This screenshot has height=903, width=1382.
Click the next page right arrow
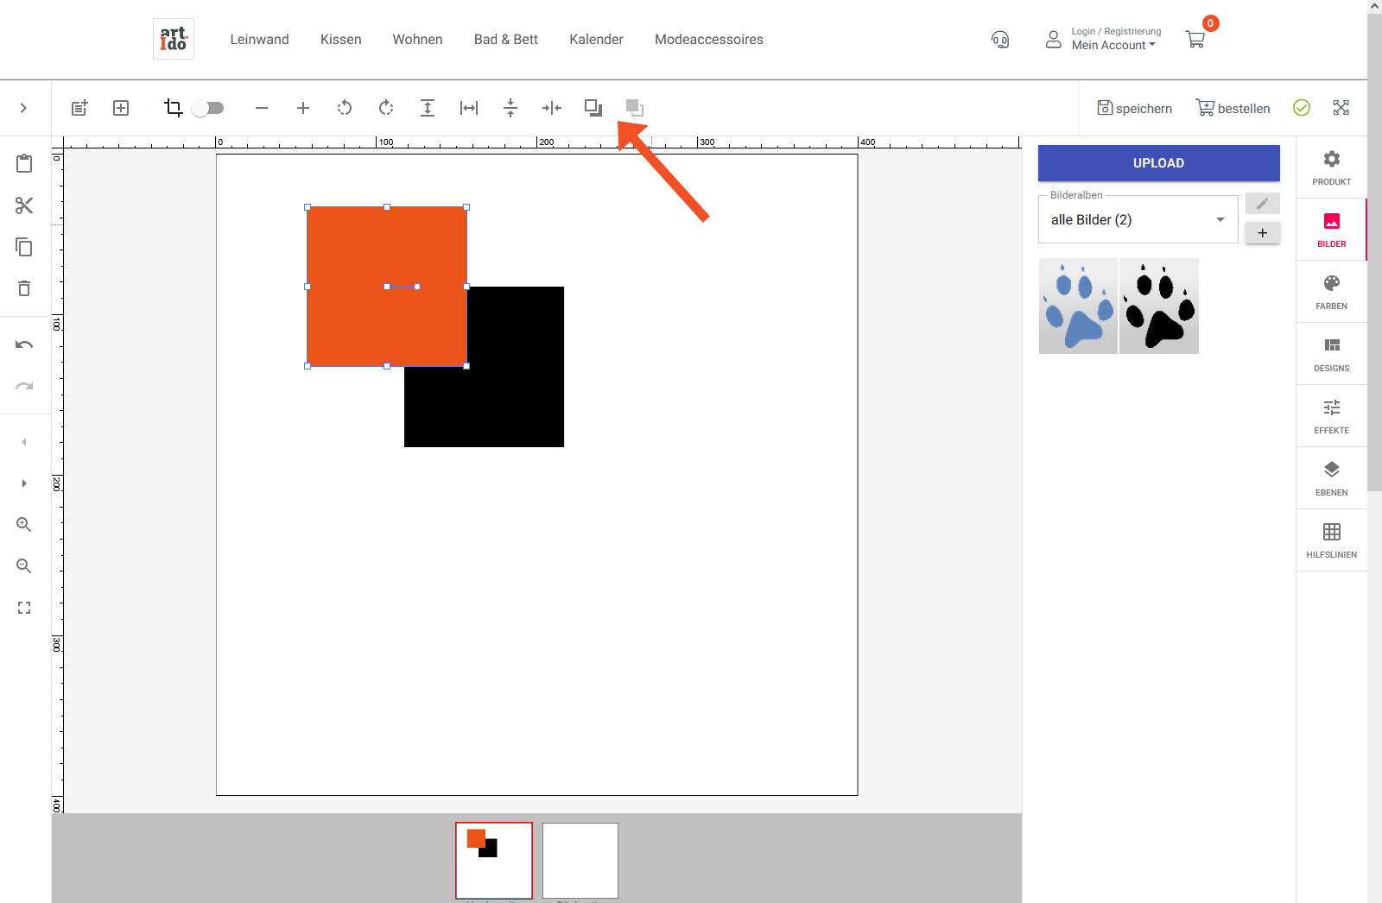click(24, 483)
